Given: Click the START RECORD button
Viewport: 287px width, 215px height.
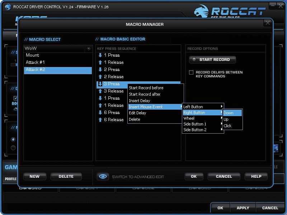Looking at the screenshot, I should point(212,59).
